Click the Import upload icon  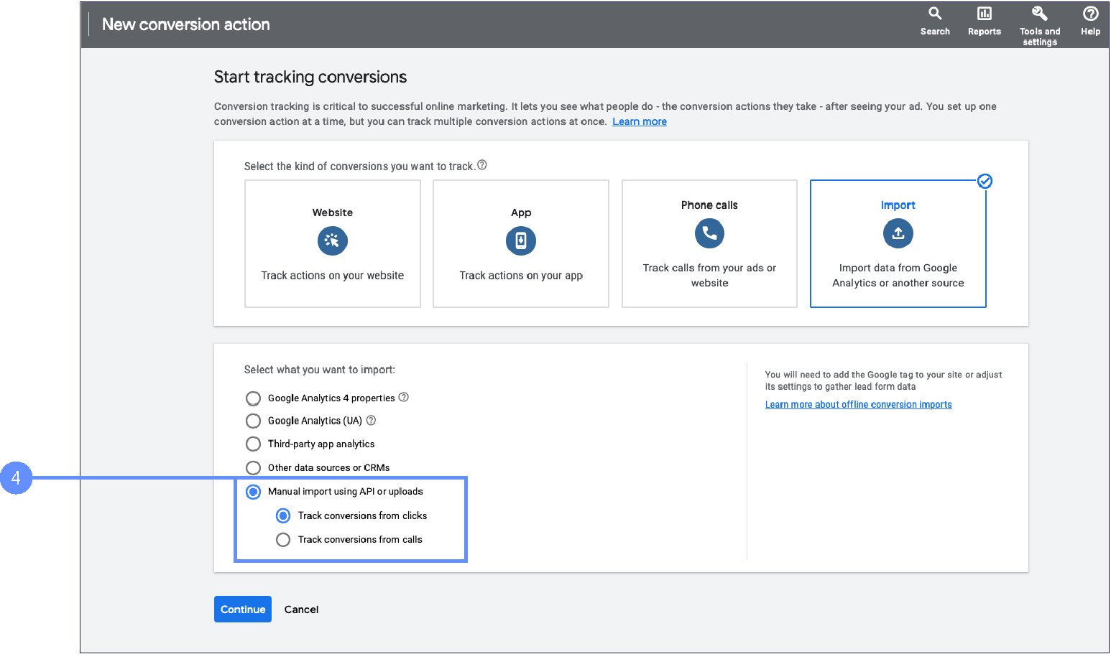[x=898, y=233]
